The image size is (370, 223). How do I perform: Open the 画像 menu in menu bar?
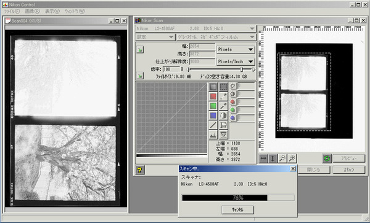point(32,11)
